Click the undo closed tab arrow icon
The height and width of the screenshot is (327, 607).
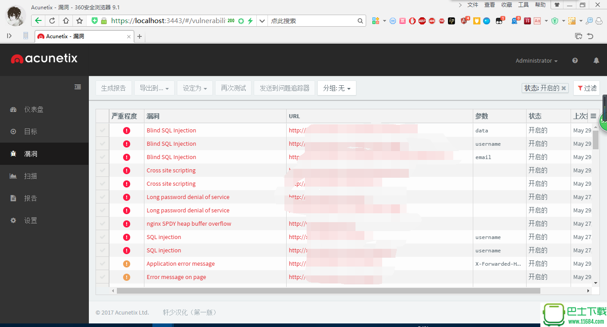tap(590, 36)
